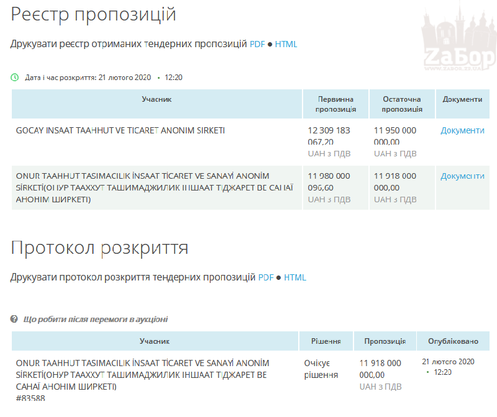Click the 'Остаточна пропозиція' column header

click(x=401, y=104)
